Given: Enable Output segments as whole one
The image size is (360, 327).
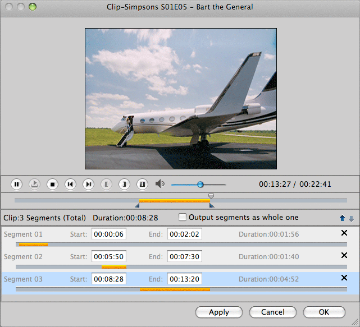Looking at the screenshot, I should (183, 217).
